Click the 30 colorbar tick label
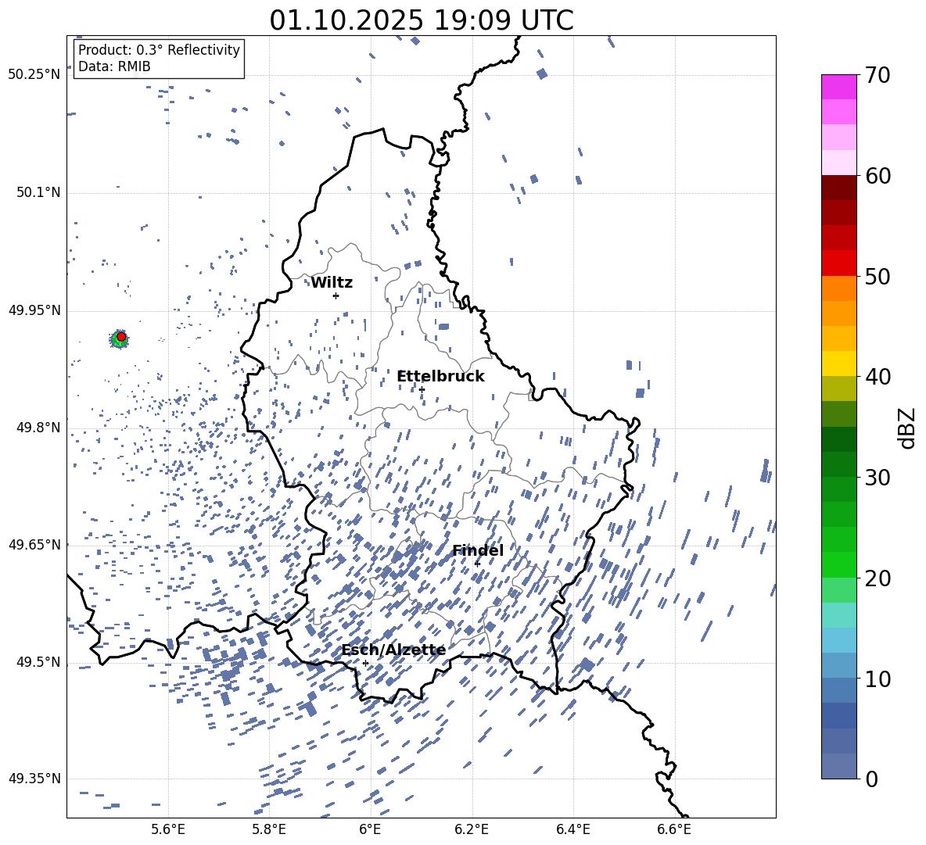The width and height of the screenshot is (926, 845). [878, 478]
